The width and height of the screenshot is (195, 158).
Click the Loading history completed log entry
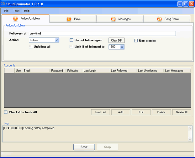click(29, 128)
